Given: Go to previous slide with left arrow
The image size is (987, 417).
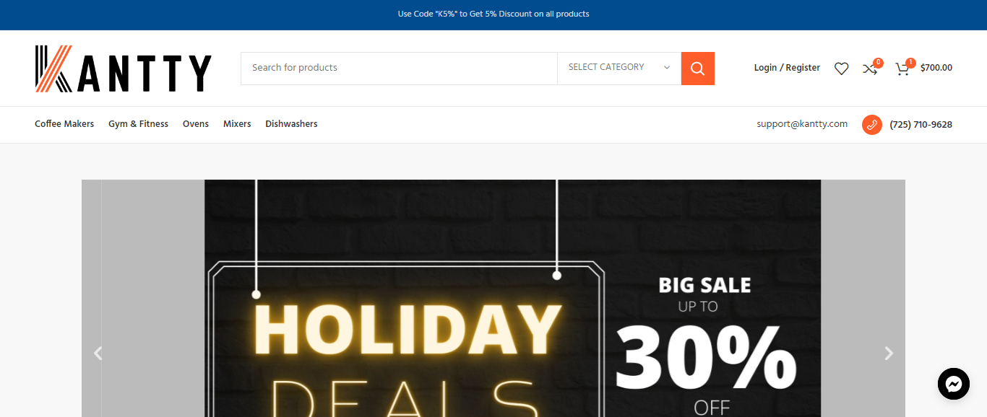Looking at the screenshot, I should 98,354.
